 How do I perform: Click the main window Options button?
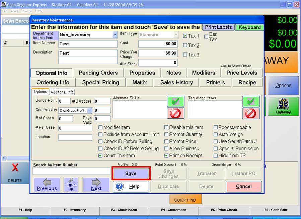[283, 85]
